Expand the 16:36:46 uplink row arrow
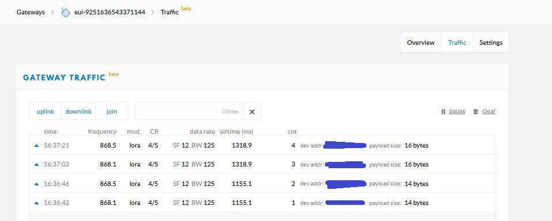552x221 pixels. click(x=36, y=184)
